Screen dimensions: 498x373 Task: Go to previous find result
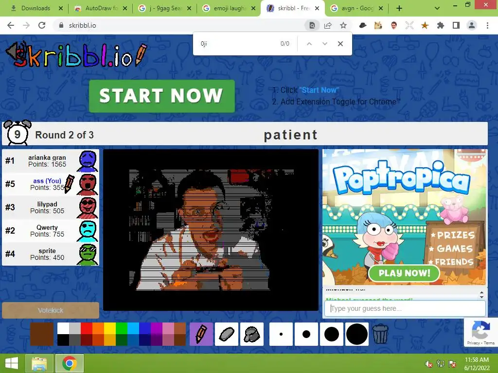[309, 44]
